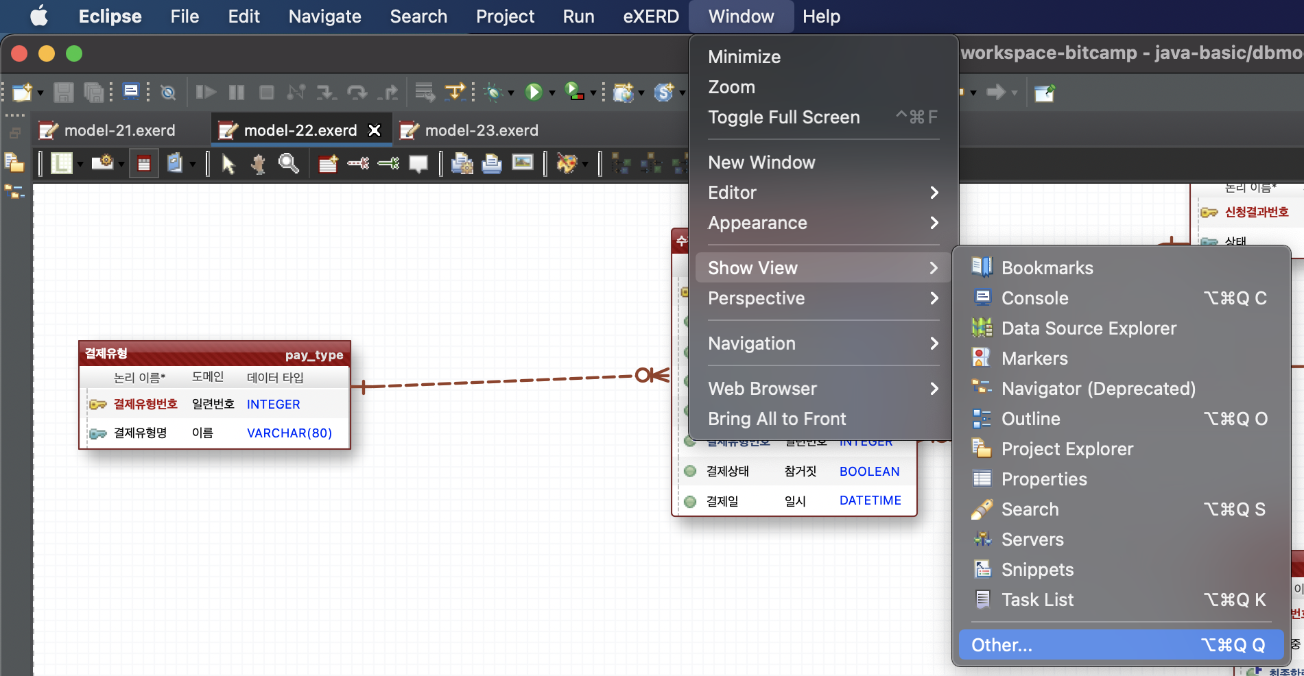Click the Terminate debug icon
The image size is (1304, 676).
click(267, 92)
